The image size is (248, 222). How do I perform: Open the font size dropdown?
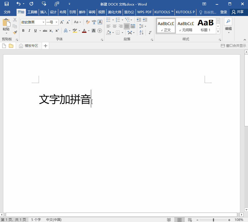click(x=57, y=22)
